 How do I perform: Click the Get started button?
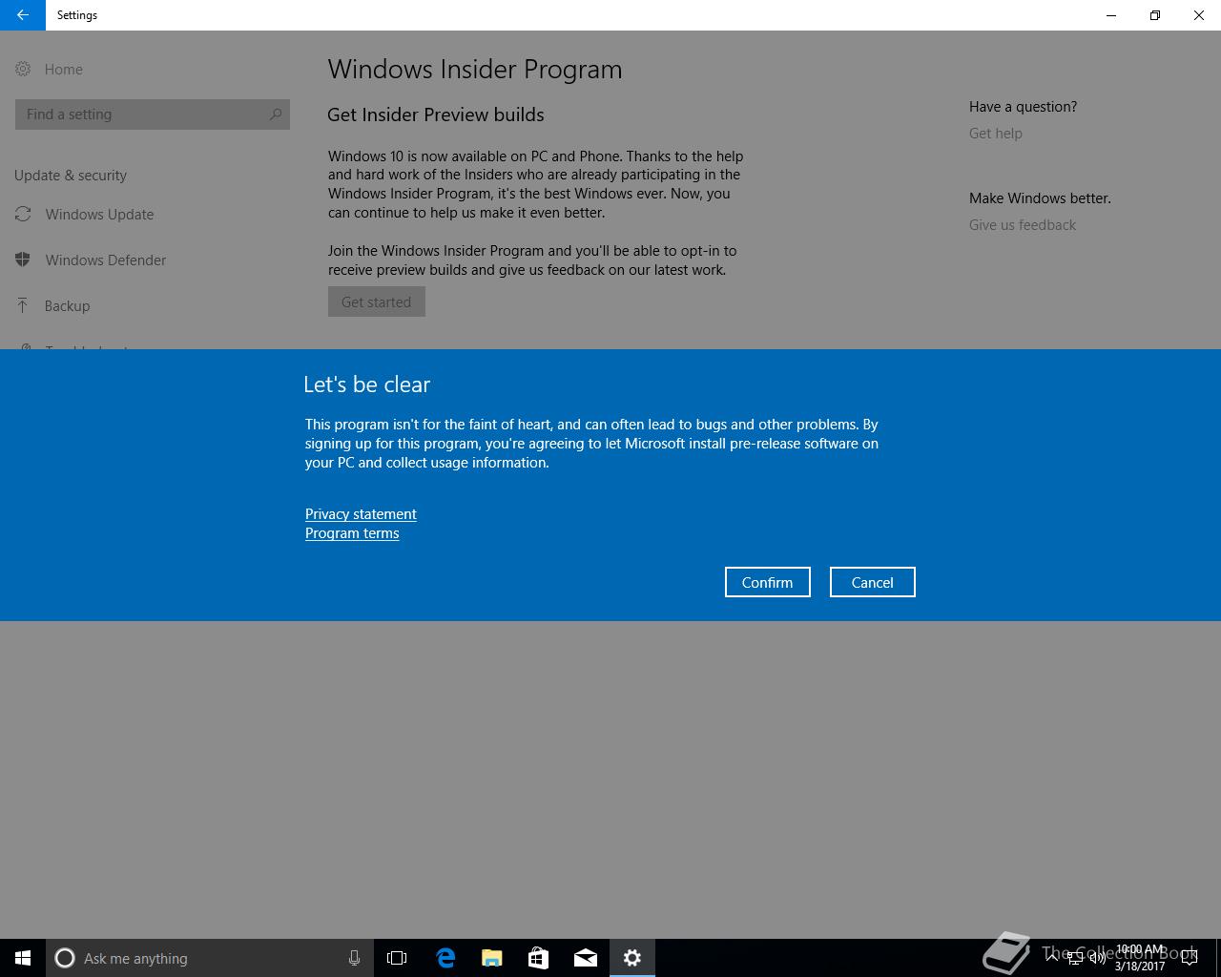click(377, 301)
